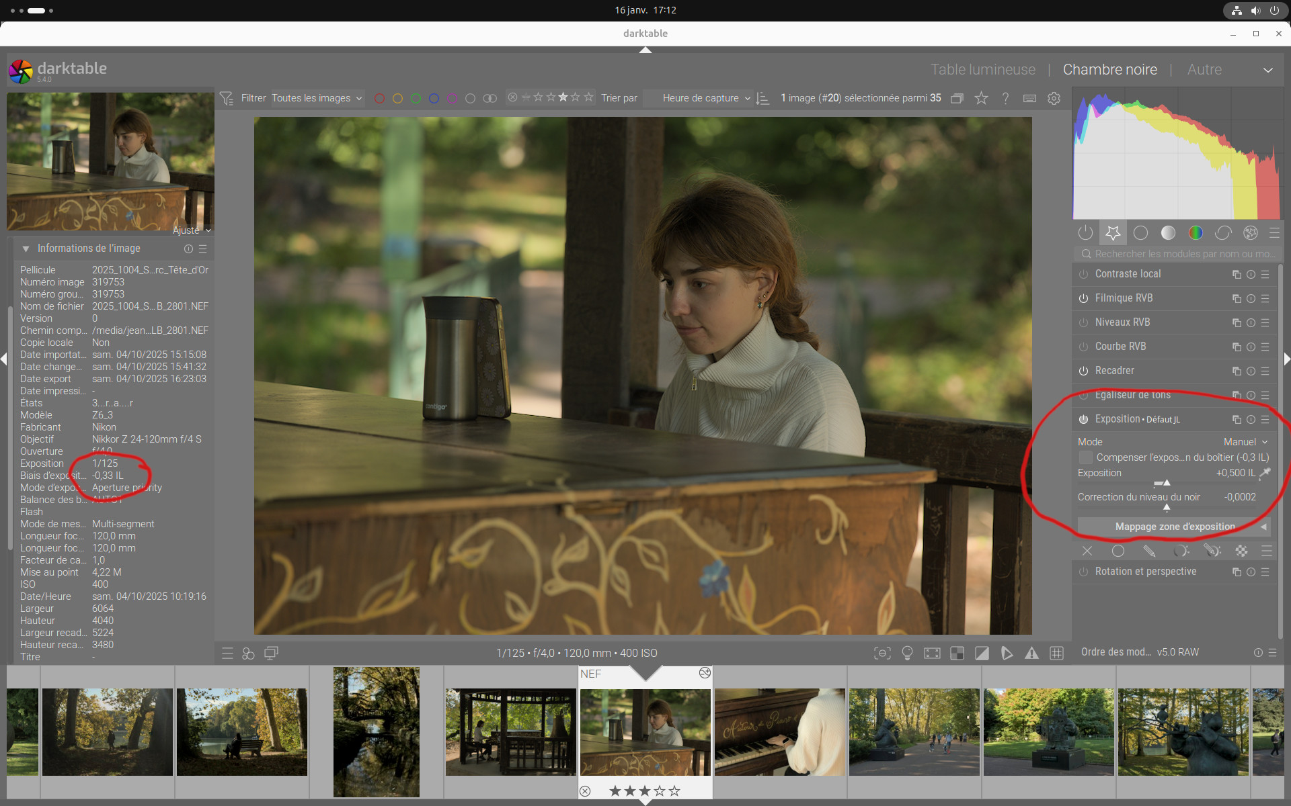
Task: Toggle the clipping indication icon
Action: (982, 653)
